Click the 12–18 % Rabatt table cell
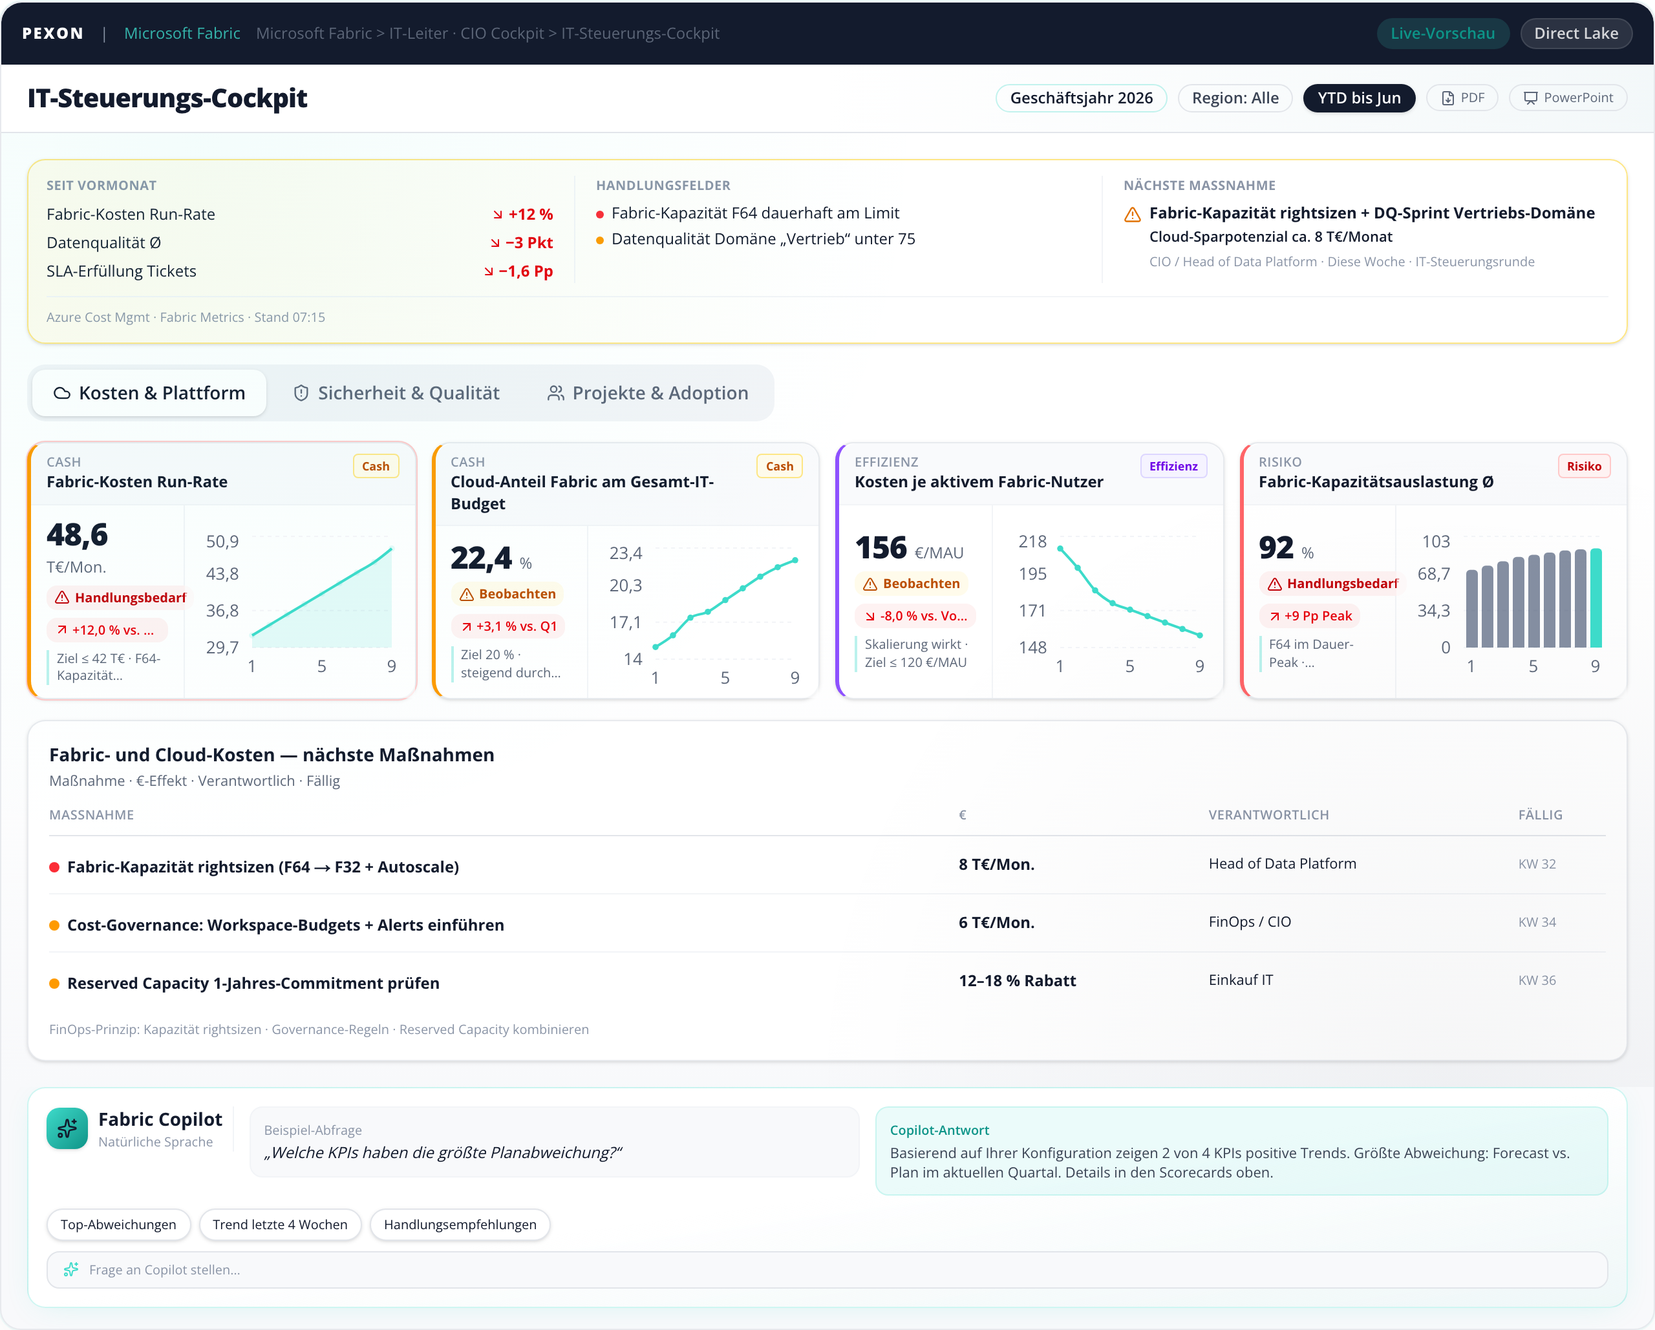Viewport: 1655px width, 1330px height. coord(1017,981)
